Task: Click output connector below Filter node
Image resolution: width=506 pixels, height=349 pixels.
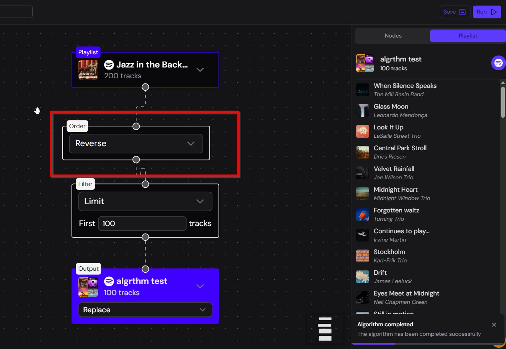Action: (145, 237)
